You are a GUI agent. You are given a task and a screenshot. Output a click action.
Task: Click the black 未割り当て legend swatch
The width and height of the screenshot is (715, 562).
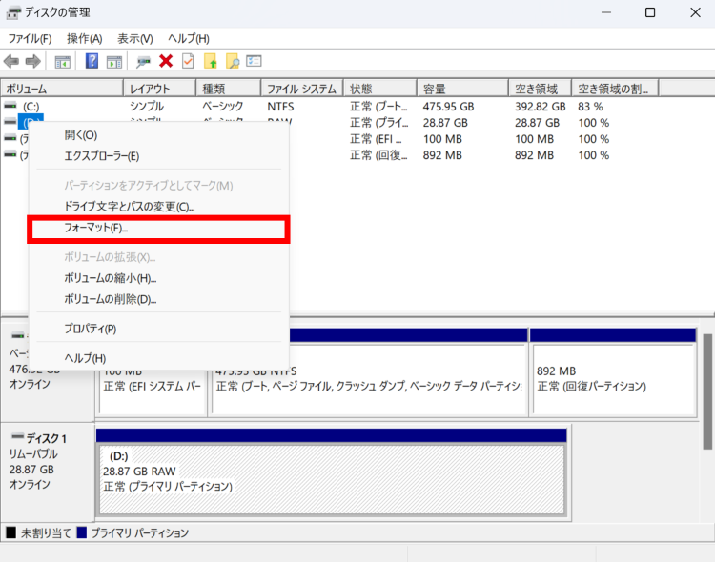point(10,532)
